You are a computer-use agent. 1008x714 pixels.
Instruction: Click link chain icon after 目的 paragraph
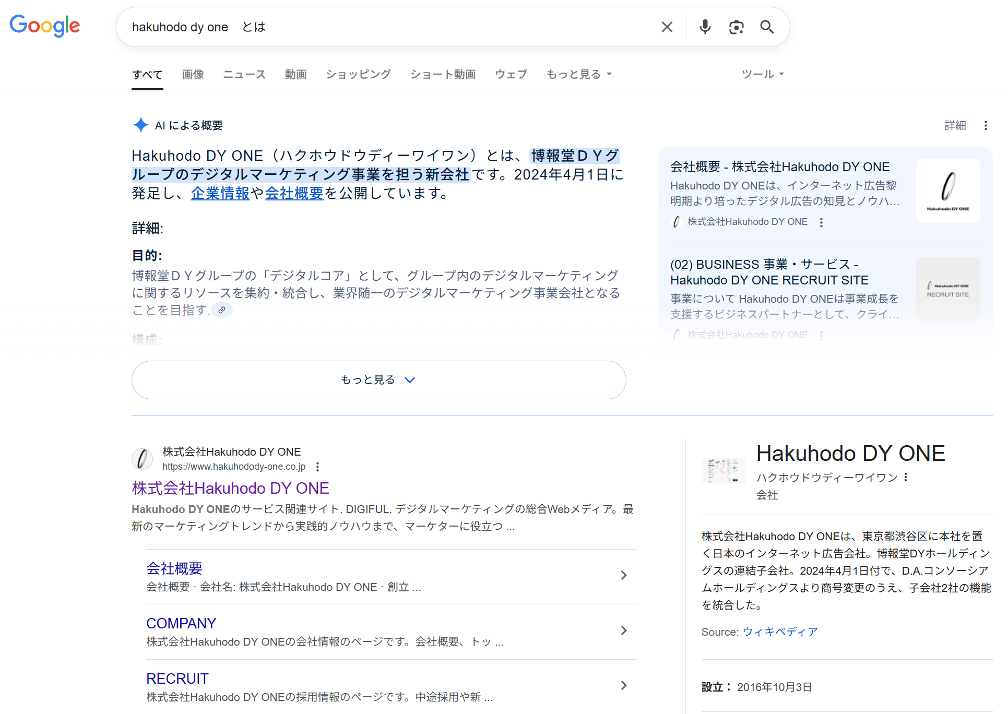(x=222, y=310)
